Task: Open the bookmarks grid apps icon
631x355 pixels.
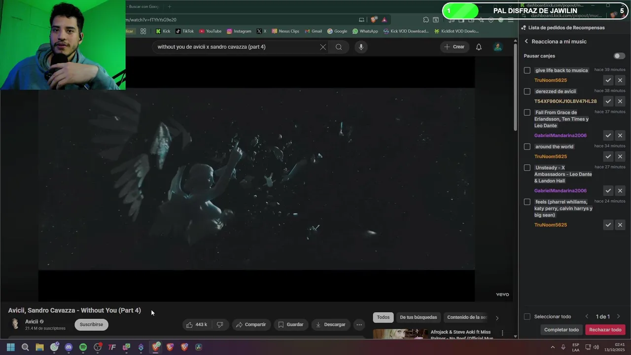Action: pos(143,31)
